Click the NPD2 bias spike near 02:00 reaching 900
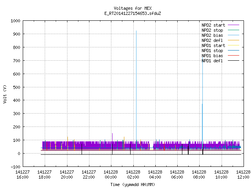 pyautogui.click(x=136, y=85)
